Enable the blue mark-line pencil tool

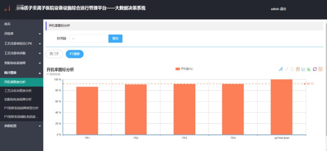(x=281, y=69)
